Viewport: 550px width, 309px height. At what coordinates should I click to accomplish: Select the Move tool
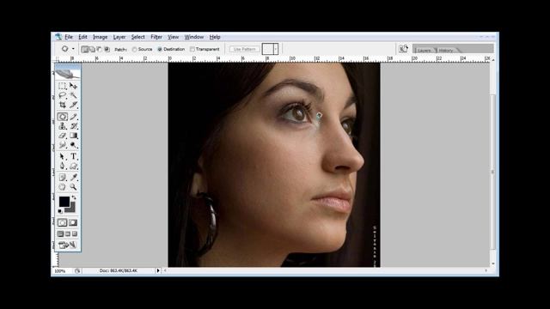click(x=73, y=86)
